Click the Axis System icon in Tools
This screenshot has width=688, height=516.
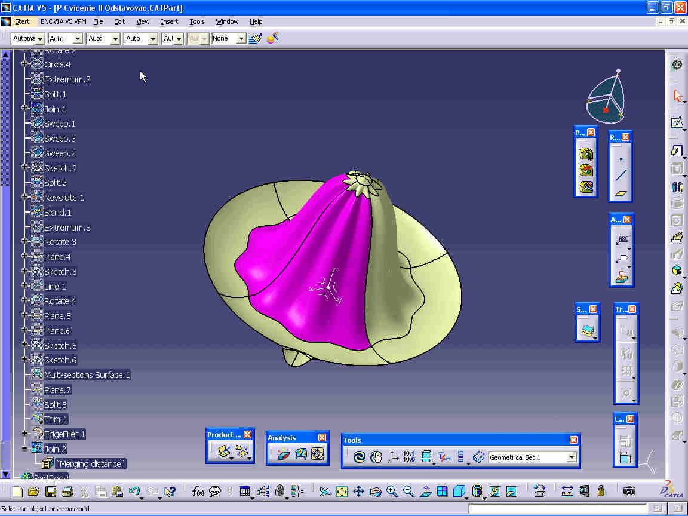click(x=393, y=457)
